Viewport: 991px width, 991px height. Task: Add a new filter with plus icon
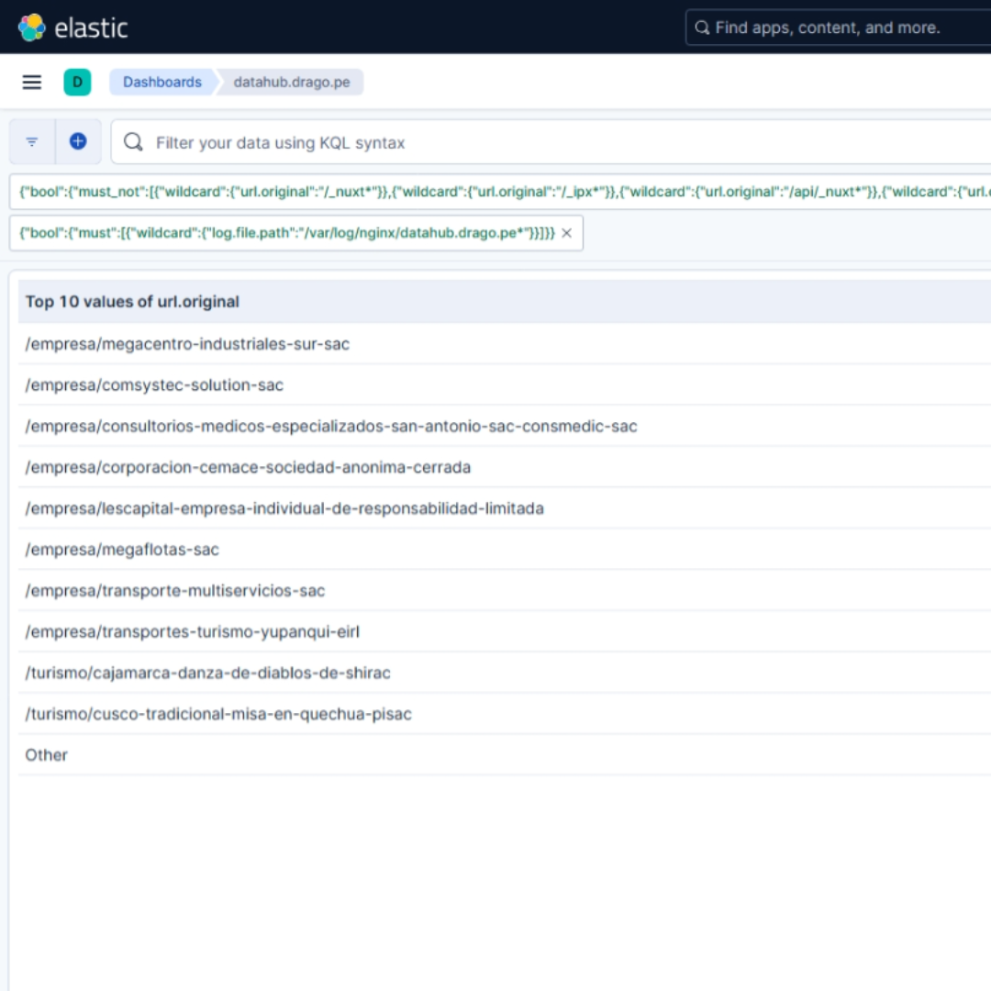(x=78, y=141)
